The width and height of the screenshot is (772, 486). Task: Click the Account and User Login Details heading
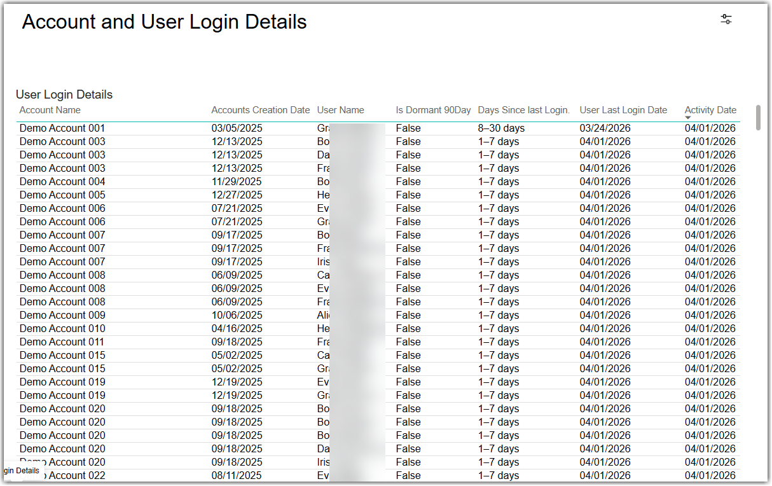[165, 22]
